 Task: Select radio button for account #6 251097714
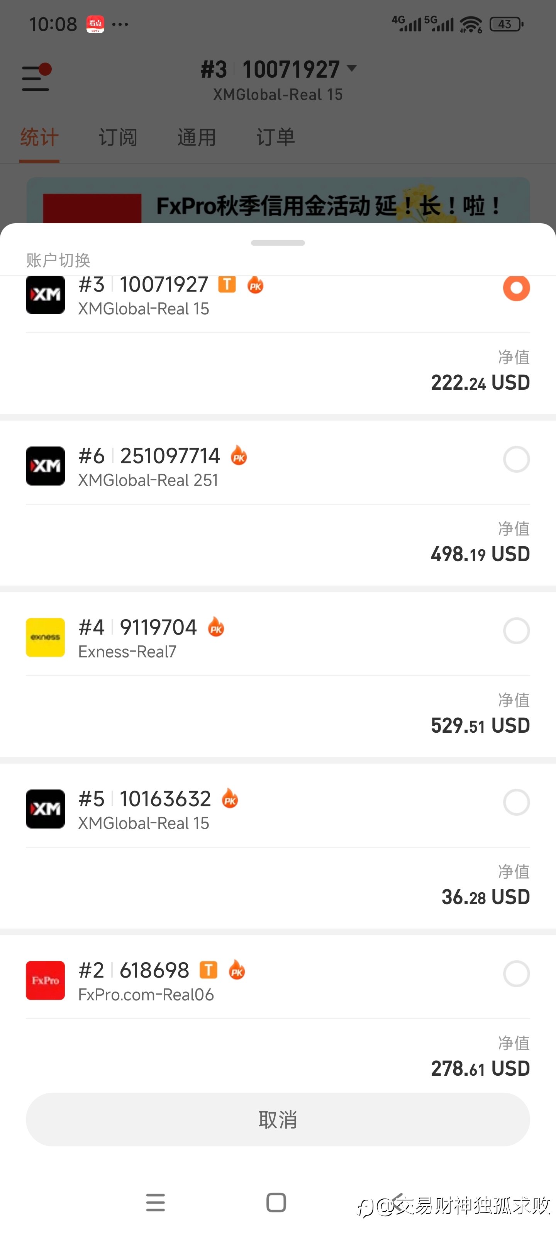point(516,459)
